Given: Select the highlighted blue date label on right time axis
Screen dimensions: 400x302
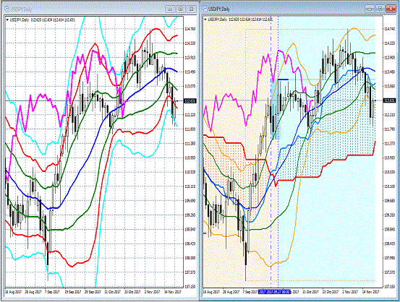Looking at the screenshot, I should tap(274, 292).
